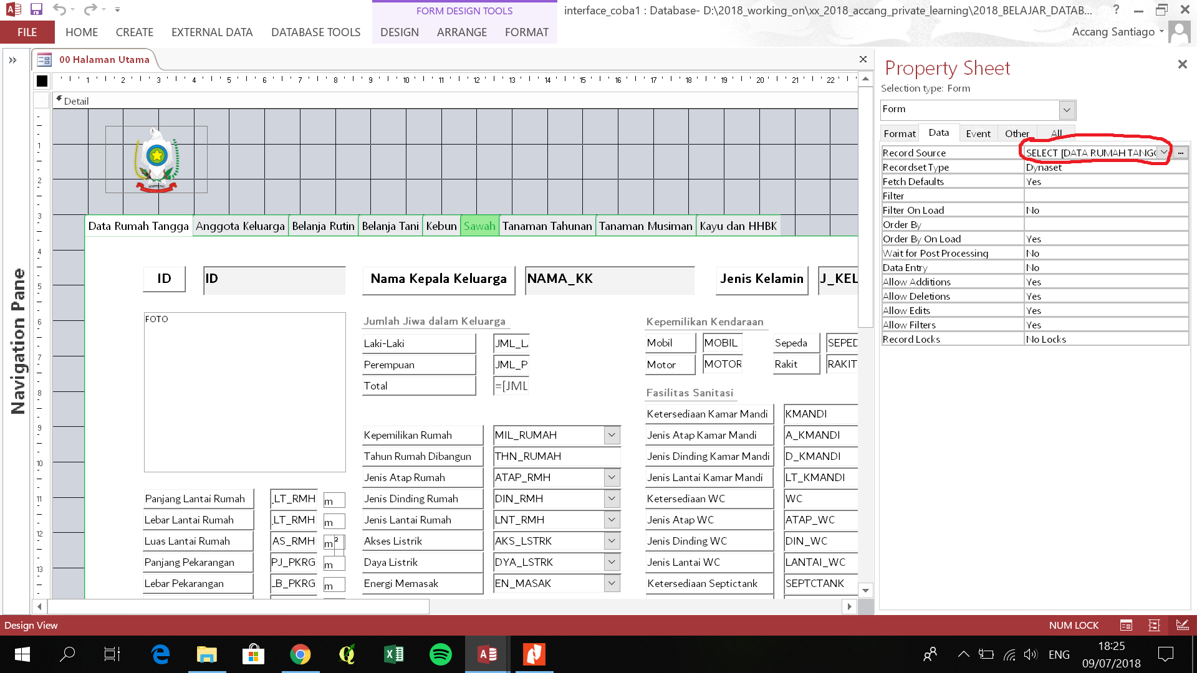Select the NAMA_KK text box
1197x673 pixels.
tap(610, 280)
